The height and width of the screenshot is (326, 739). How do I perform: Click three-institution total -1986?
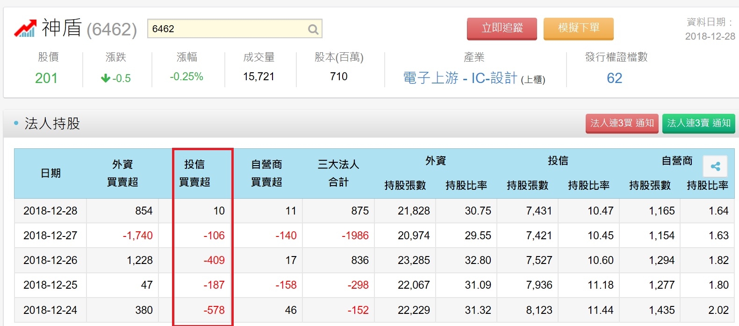355,236
